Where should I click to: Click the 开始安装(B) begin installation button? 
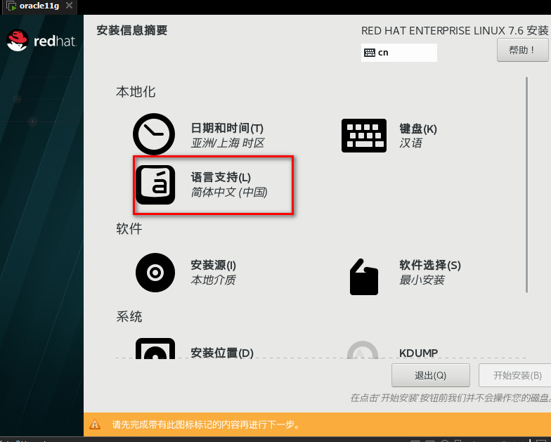tap(516, 375)
